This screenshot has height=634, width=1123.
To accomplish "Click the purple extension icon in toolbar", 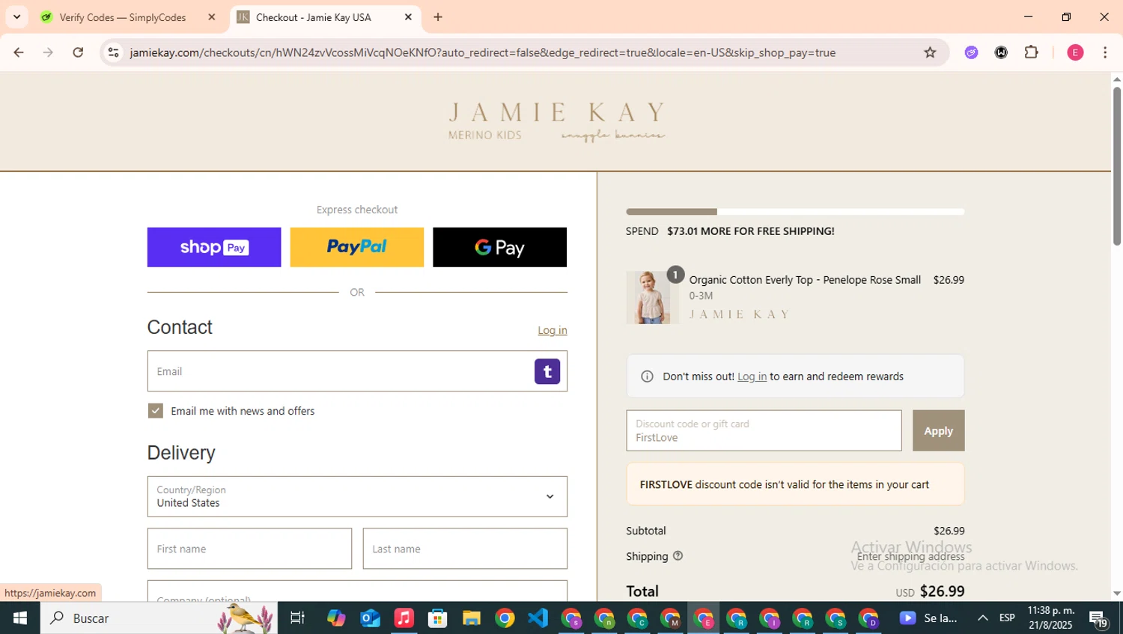I will point(972,52).
